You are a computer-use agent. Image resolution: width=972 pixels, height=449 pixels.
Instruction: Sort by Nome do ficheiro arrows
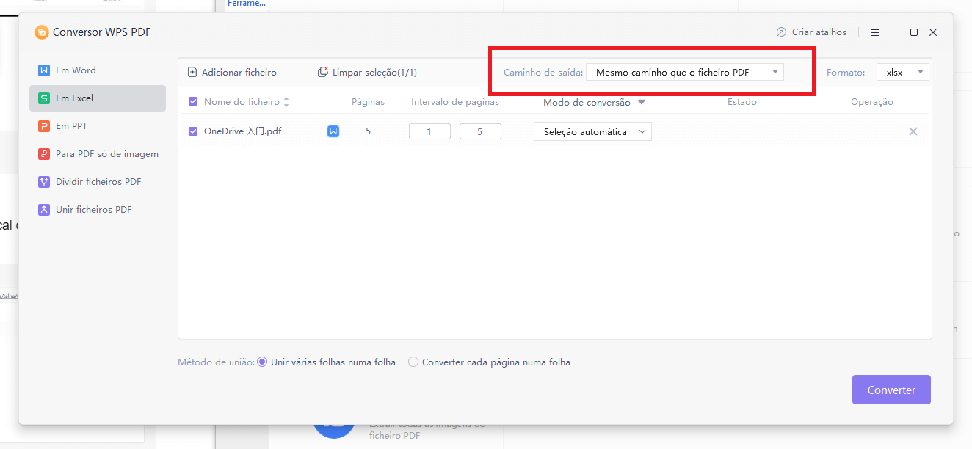click(286, 102)
